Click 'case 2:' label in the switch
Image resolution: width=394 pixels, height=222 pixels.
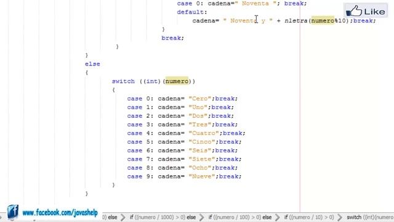140,116
